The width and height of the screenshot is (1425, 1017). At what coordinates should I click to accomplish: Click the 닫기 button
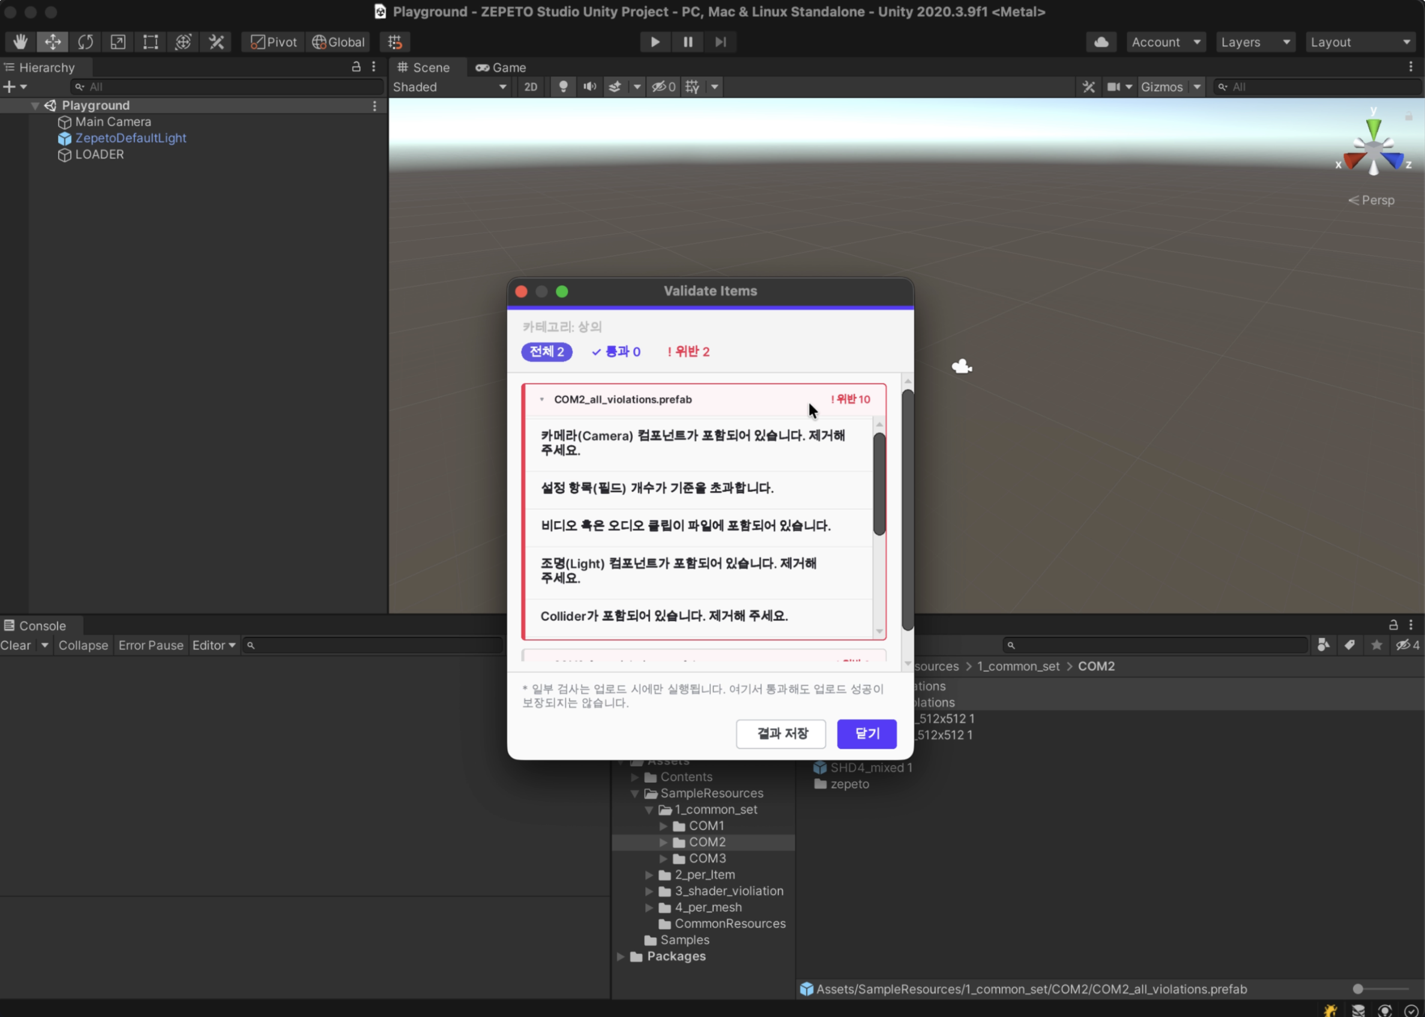coord(867,733)
